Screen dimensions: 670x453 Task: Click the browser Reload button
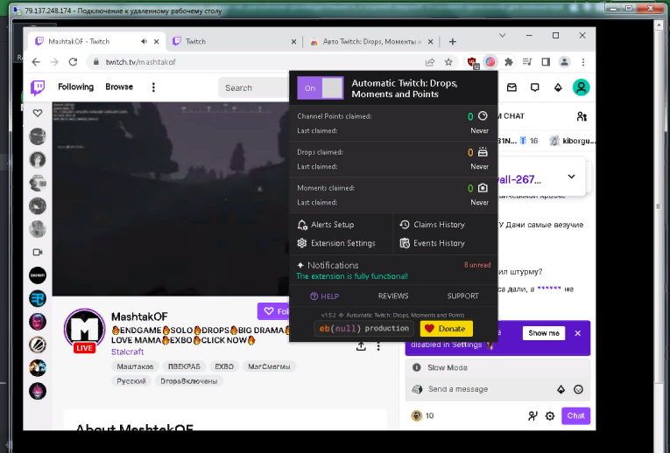73,62
